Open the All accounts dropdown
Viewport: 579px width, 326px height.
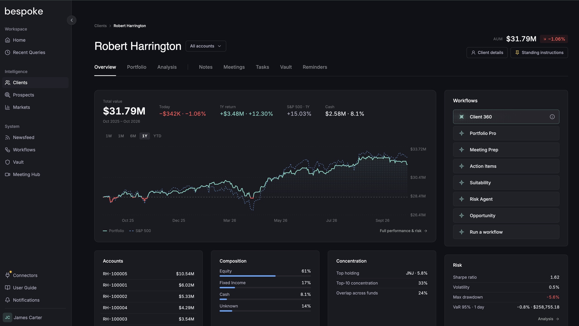[x=206, y=46]
